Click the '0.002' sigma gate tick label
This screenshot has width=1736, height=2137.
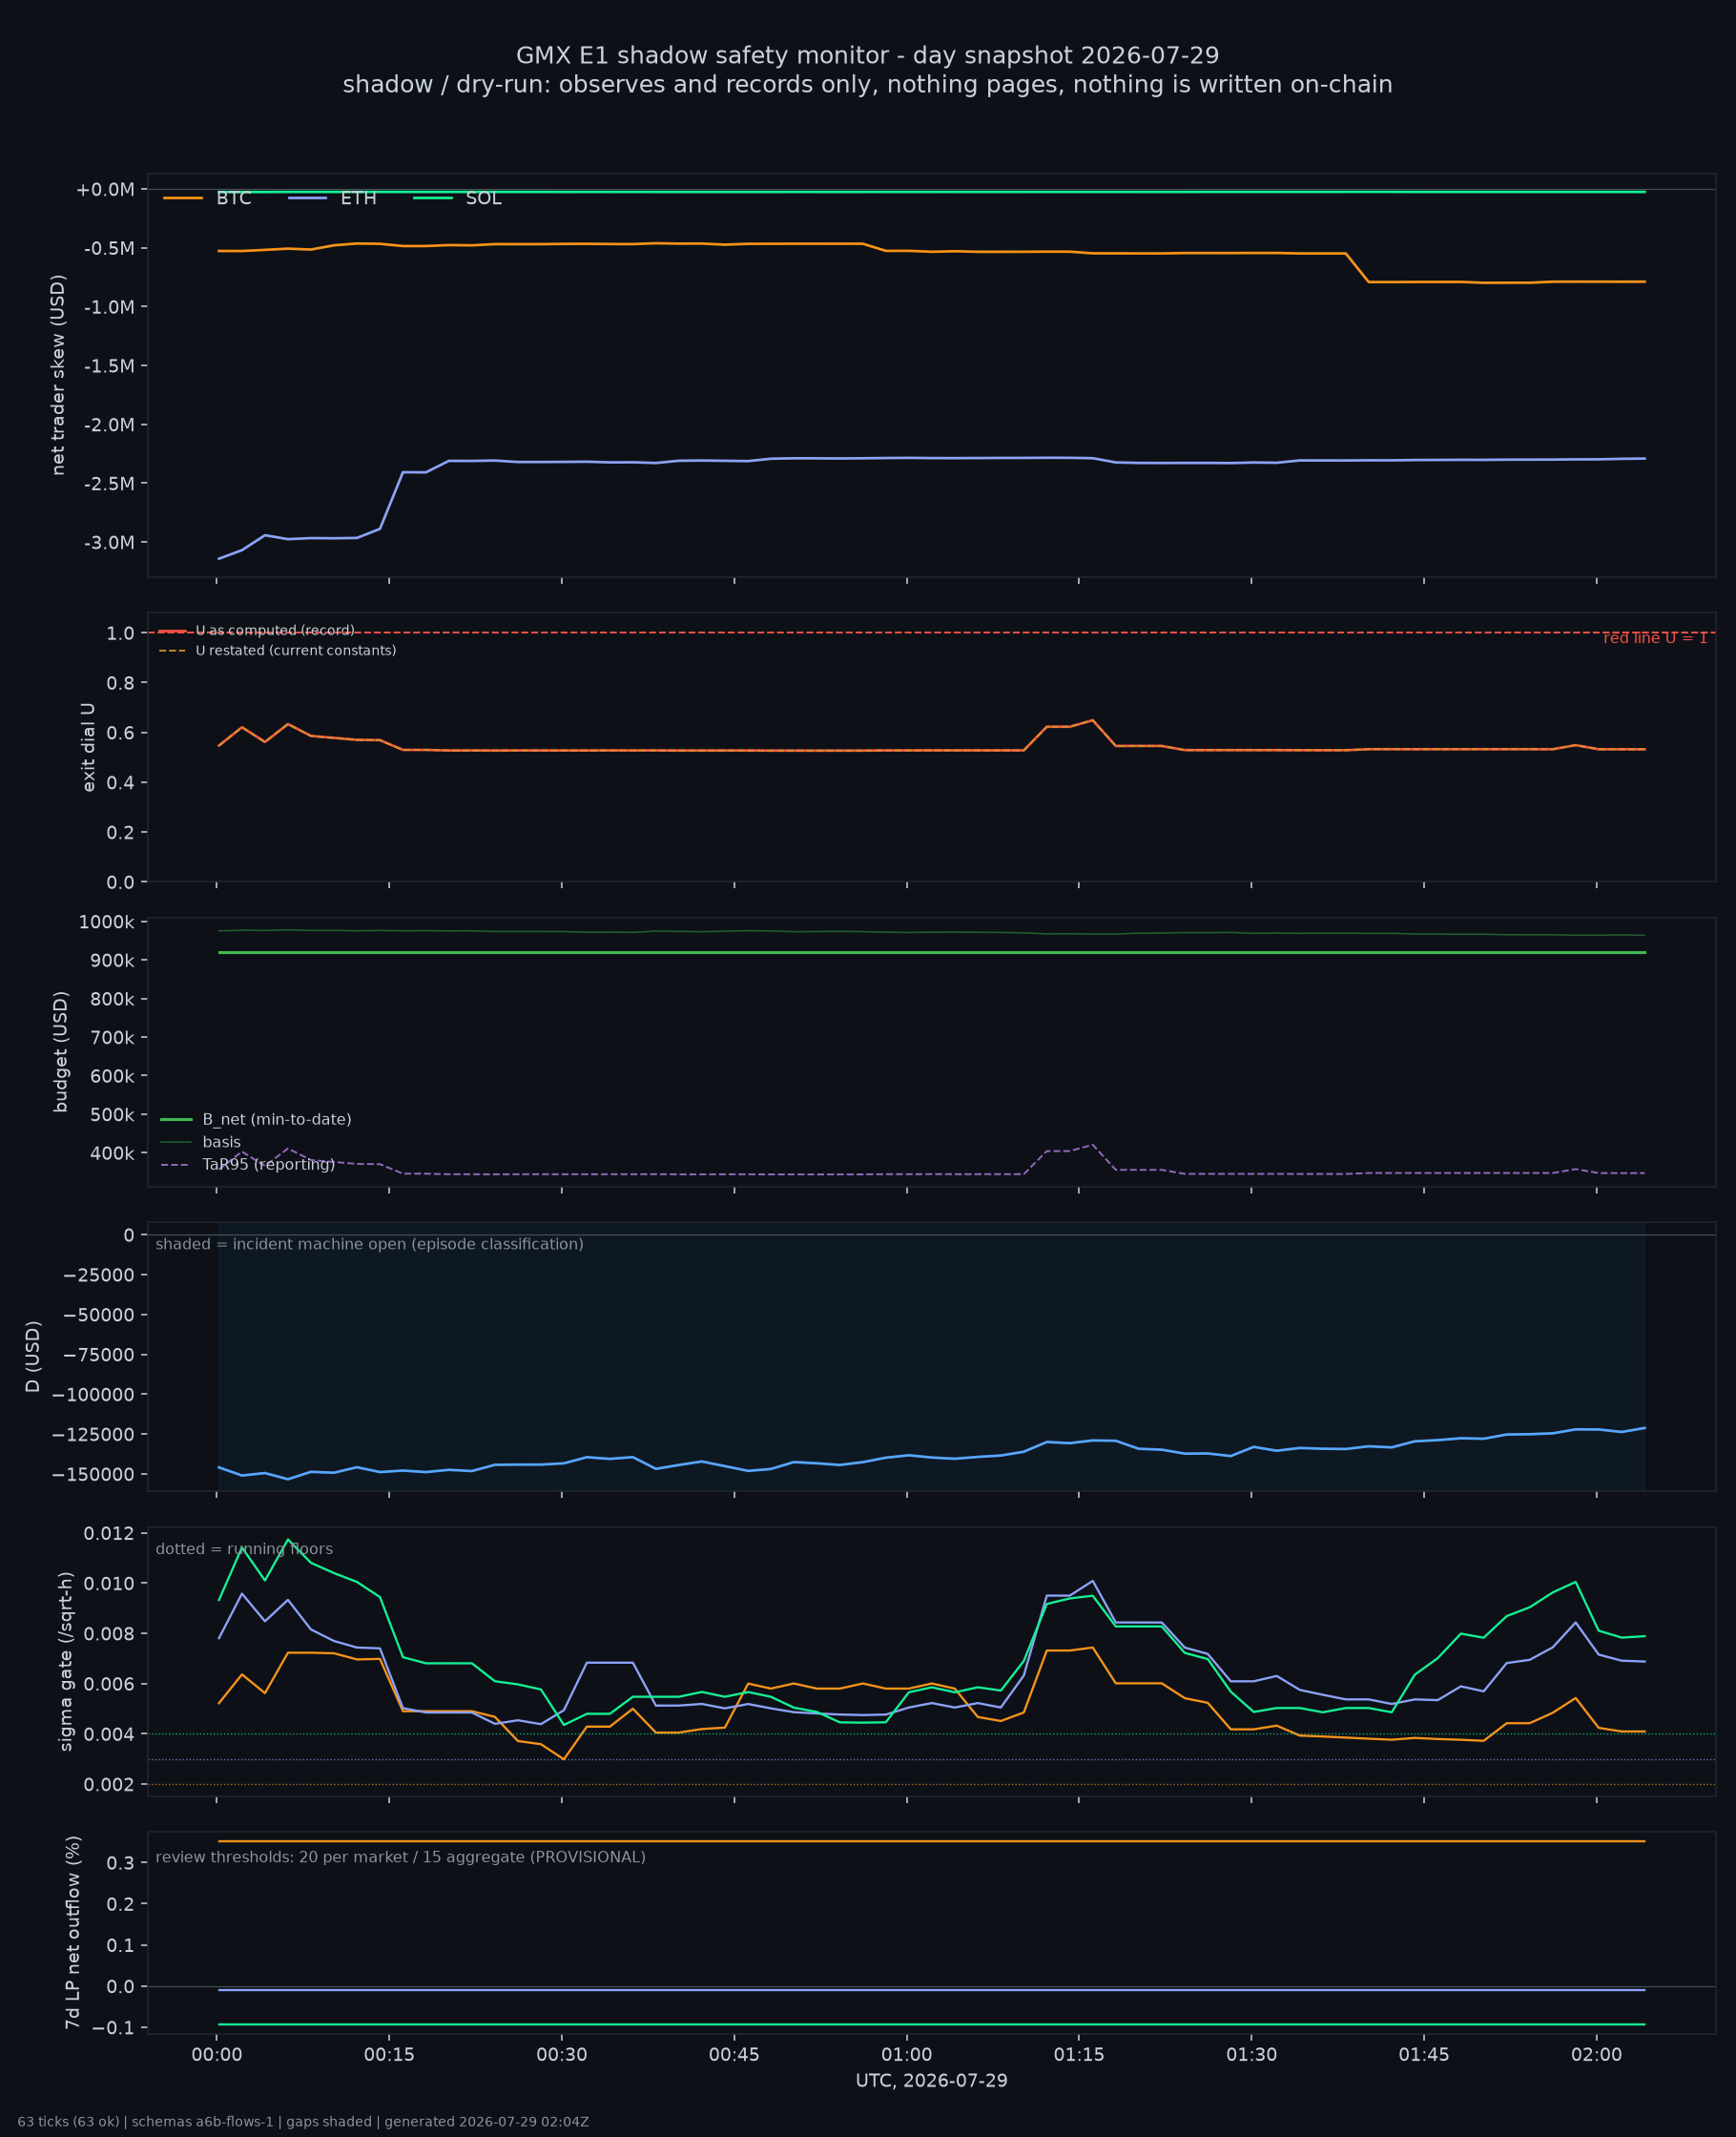pyautogui.click(x=107, y=1785)
